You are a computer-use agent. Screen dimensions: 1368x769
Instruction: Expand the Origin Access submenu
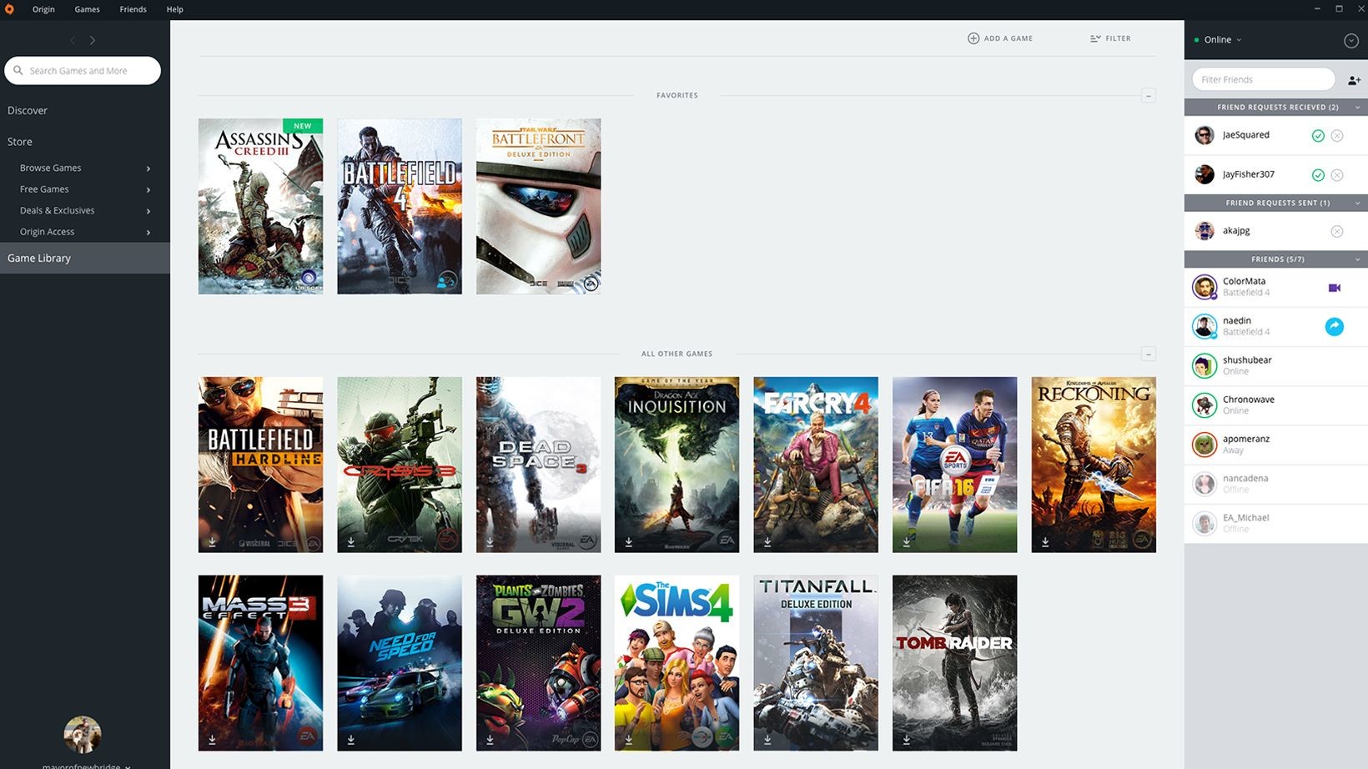[x=148, y=233]
